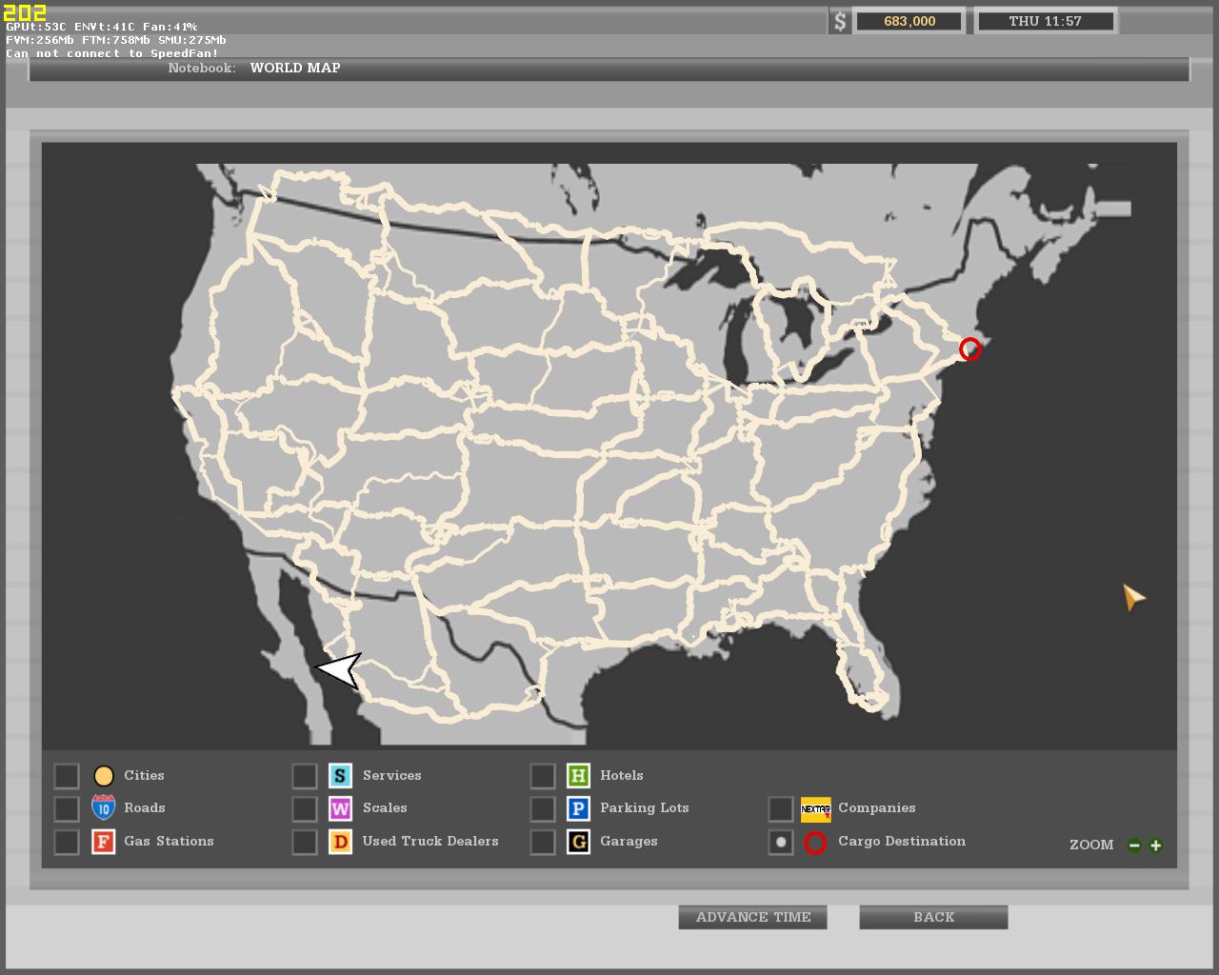Click the Hotels H icon
Screen dimensions: 1219x975
click(x=578, y=776)
